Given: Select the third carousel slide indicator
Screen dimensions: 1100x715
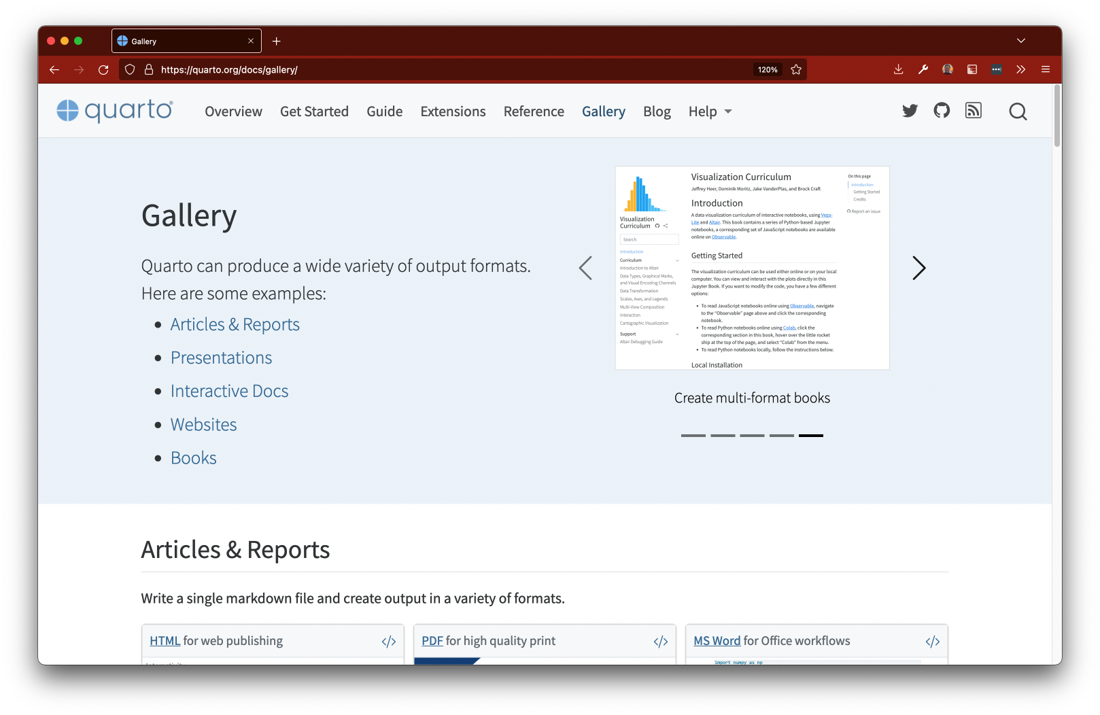Looking at the screenshot, I should (752, 435).
